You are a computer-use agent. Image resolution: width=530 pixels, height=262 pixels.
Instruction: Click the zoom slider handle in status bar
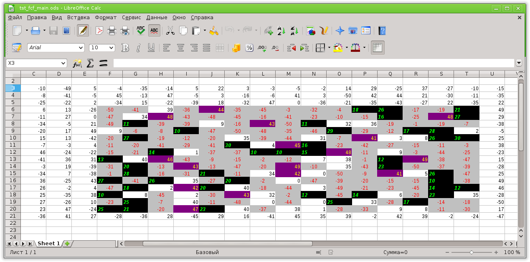tap(472, 252)
